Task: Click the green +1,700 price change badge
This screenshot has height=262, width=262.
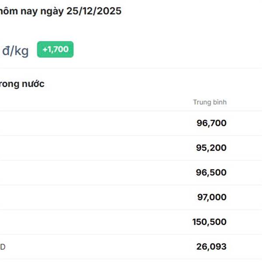Action: [x=55, y=49]
